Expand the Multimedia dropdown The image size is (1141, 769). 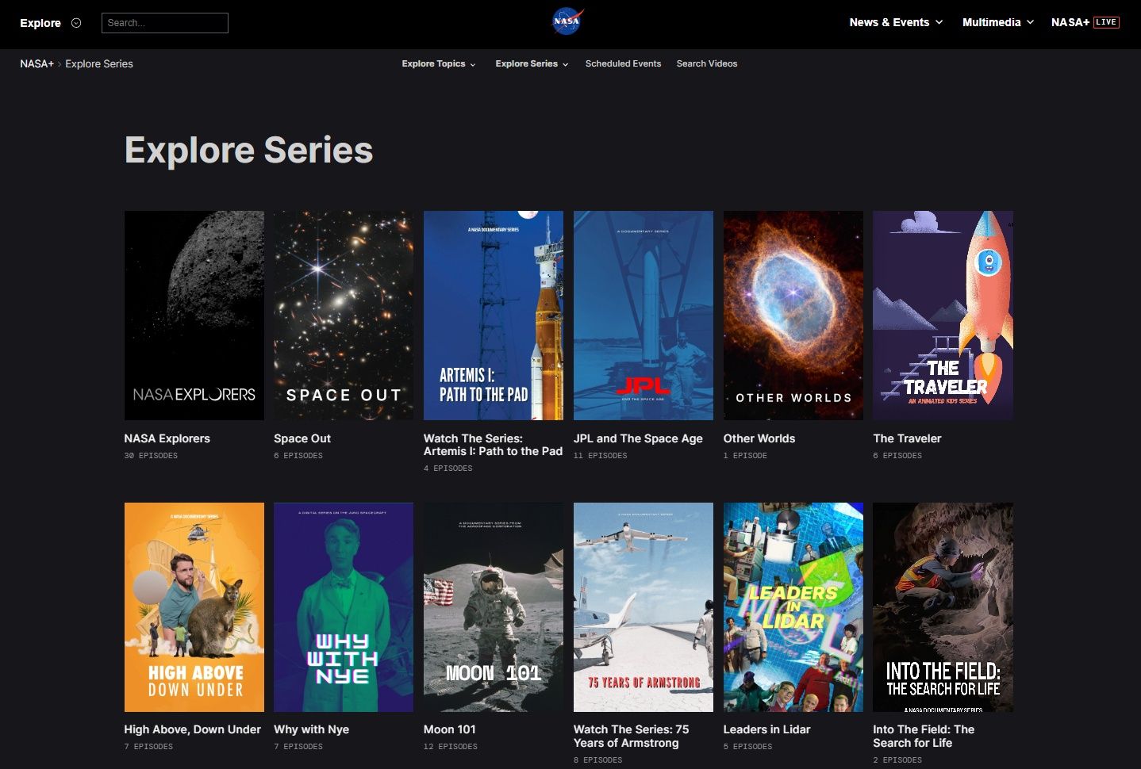point(998,22)
